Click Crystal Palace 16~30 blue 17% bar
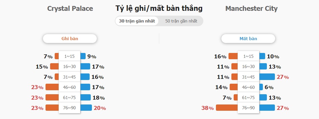319x119 pixels. [85, 66]
